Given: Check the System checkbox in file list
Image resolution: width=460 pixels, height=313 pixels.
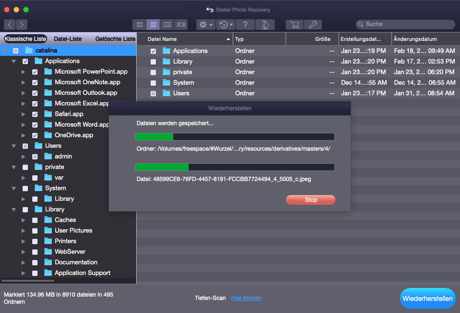Looking at the screenshot, I should click(153, 83).
